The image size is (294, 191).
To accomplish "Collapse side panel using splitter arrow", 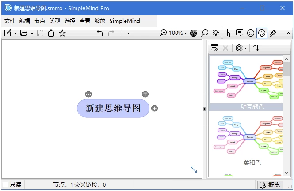I will pos(204,109).
